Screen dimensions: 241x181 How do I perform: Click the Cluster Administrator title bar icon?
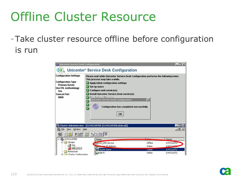58,125
